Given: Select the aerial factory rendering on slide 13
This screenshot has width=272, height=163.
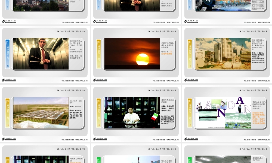Looking at the screenshot, I should [41, 112].
